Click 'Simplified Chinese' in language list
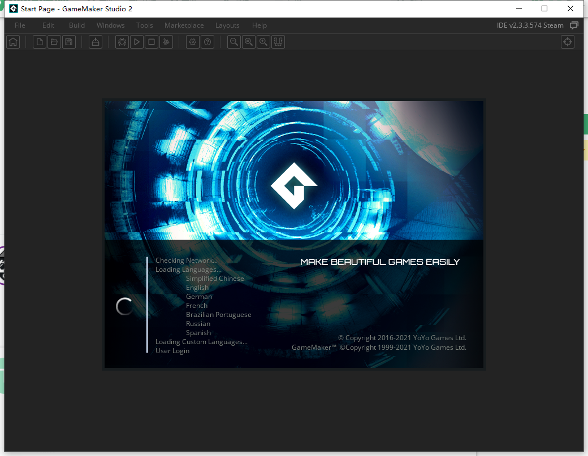 pos(215,279)
